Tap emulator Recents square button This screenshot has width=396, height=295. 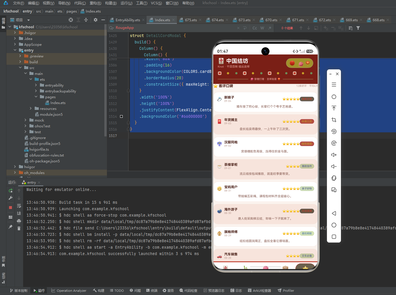[x=334, y=237]
